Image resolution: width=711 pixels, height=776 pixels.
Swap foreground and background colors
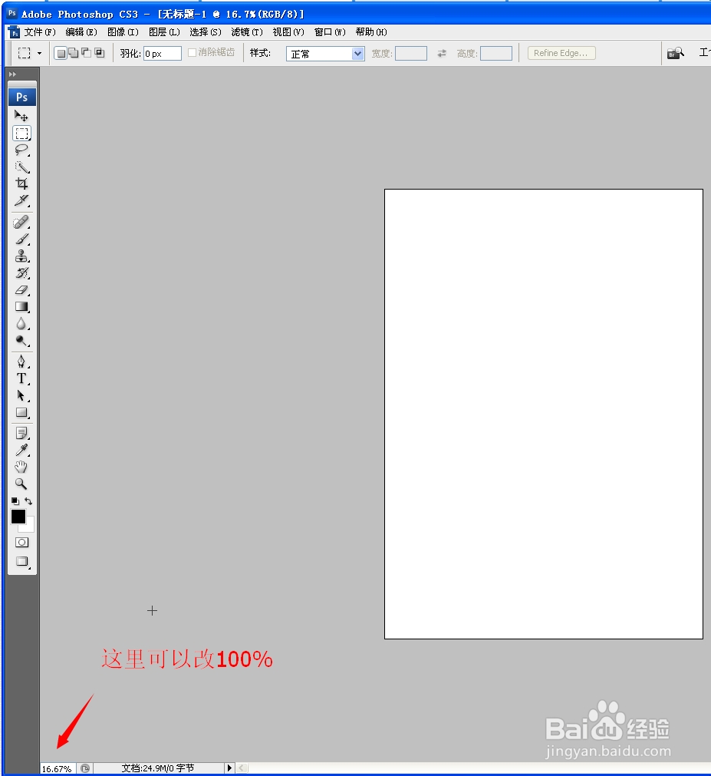[x=28, y=501]
